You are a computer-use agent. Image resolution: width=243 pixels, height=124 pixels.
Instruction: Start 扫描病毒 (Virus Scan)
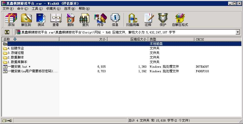tap(133, 18)
